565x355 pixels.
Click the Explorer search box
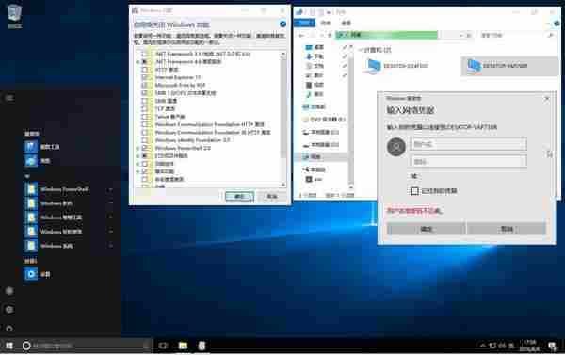point(517,35)
